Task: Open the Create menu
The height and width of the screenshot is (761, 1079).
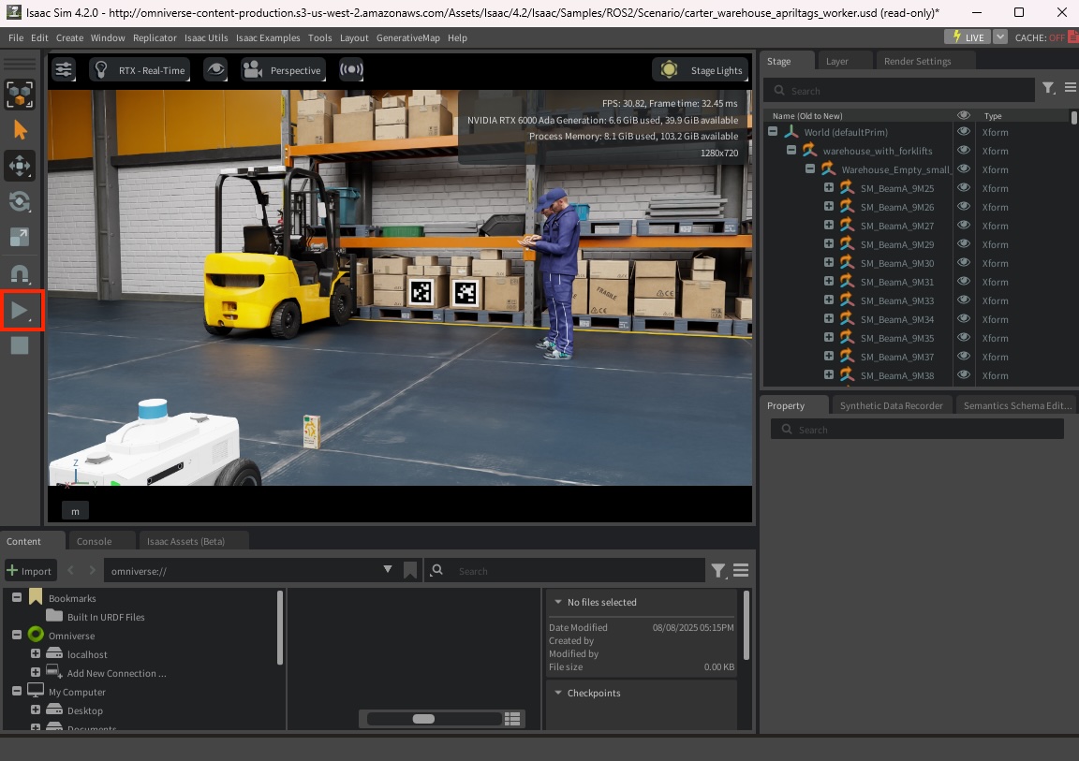Action: 69,37
